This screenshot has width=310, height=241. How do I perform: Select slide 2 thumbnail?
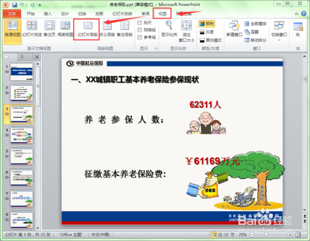(x=22, y=93)
